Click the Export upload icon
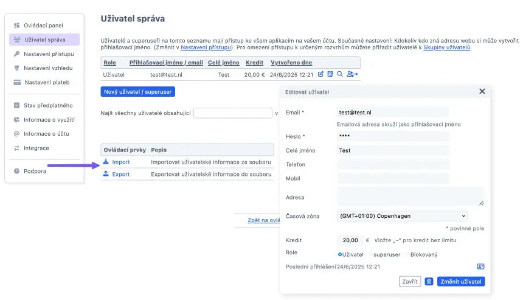523x300 pixels. click(x=106, y=174)
